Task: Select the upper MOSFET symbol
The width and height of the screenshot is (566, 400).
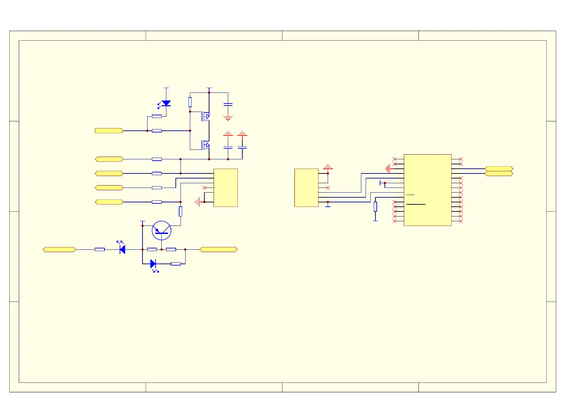Action: (x=205, y=116)
